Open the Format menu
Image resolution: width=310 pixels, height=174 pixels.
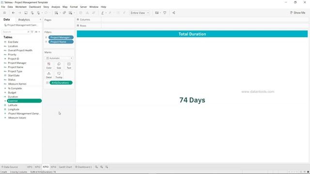click(74, 7)
